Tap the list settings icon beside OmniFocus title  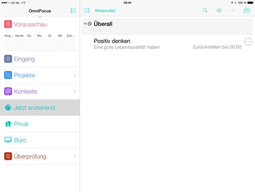point(73,11)
